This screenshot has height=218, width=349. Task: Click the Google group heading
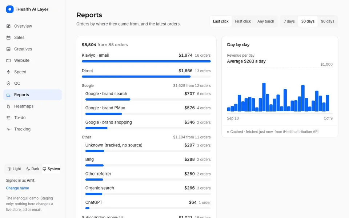88,86
